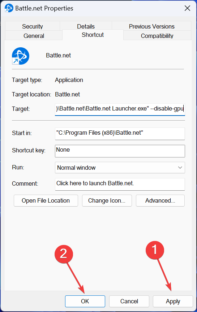Click the Comment label

click(x=25, y=183)
